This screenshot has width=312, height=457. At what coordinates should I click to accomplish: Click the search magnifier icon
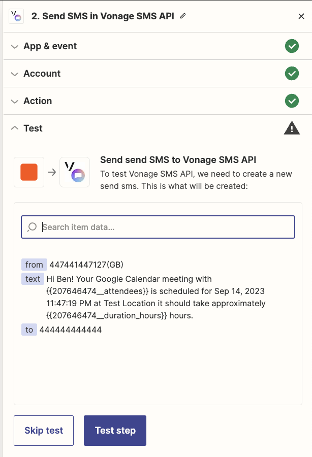pos(32,227)
